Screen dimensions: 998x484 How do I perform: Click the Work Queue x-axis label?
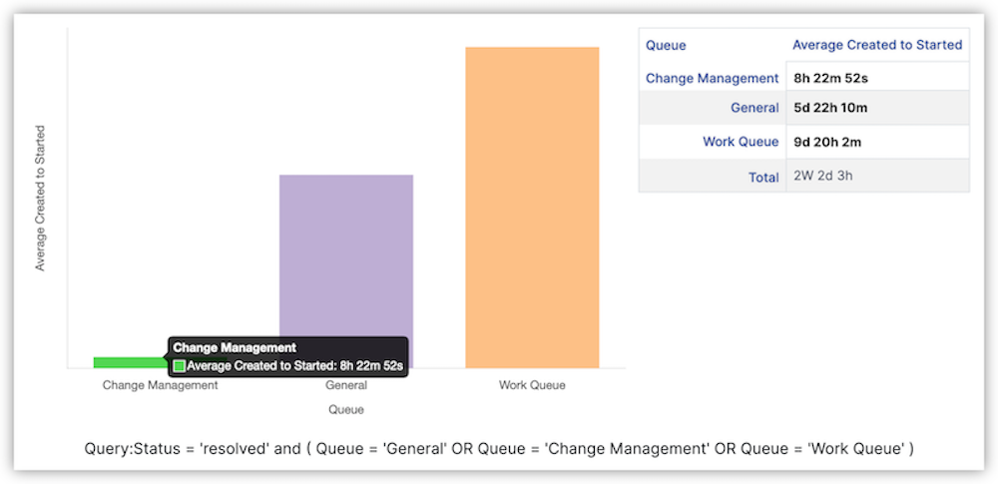[532, 385]
